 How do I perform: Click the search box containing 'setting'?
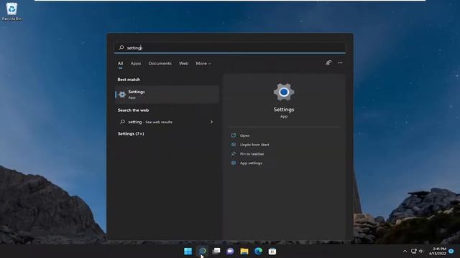click(230, 48)
